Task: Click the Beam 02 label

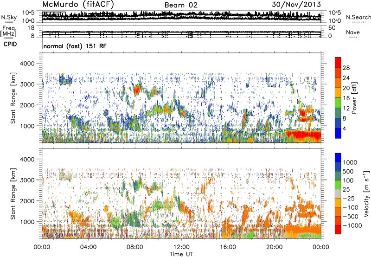Action: 181,5
